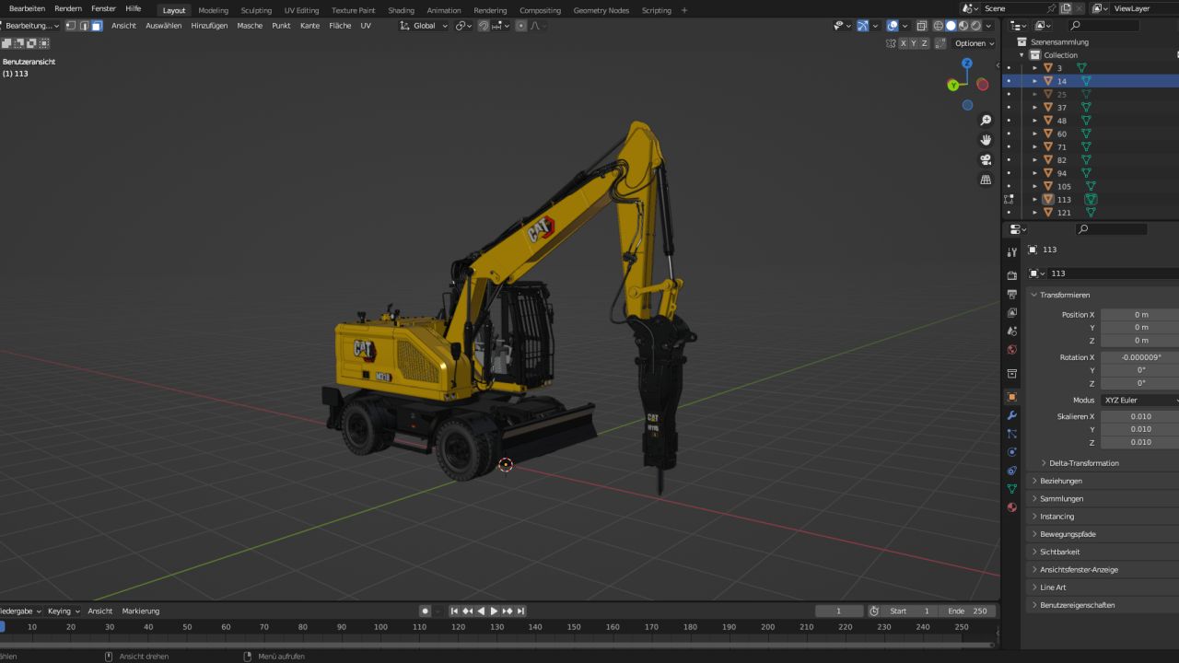Open the Particles properties tab icon
Screen dimensions: 1179x663
coord(1012,434)
